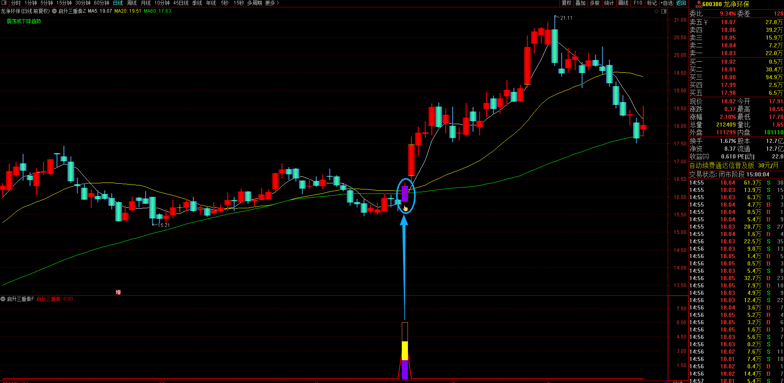Click the 统计 statistics button
The height and width of the screenshot is (383, 784).
(x=609, y=3)
